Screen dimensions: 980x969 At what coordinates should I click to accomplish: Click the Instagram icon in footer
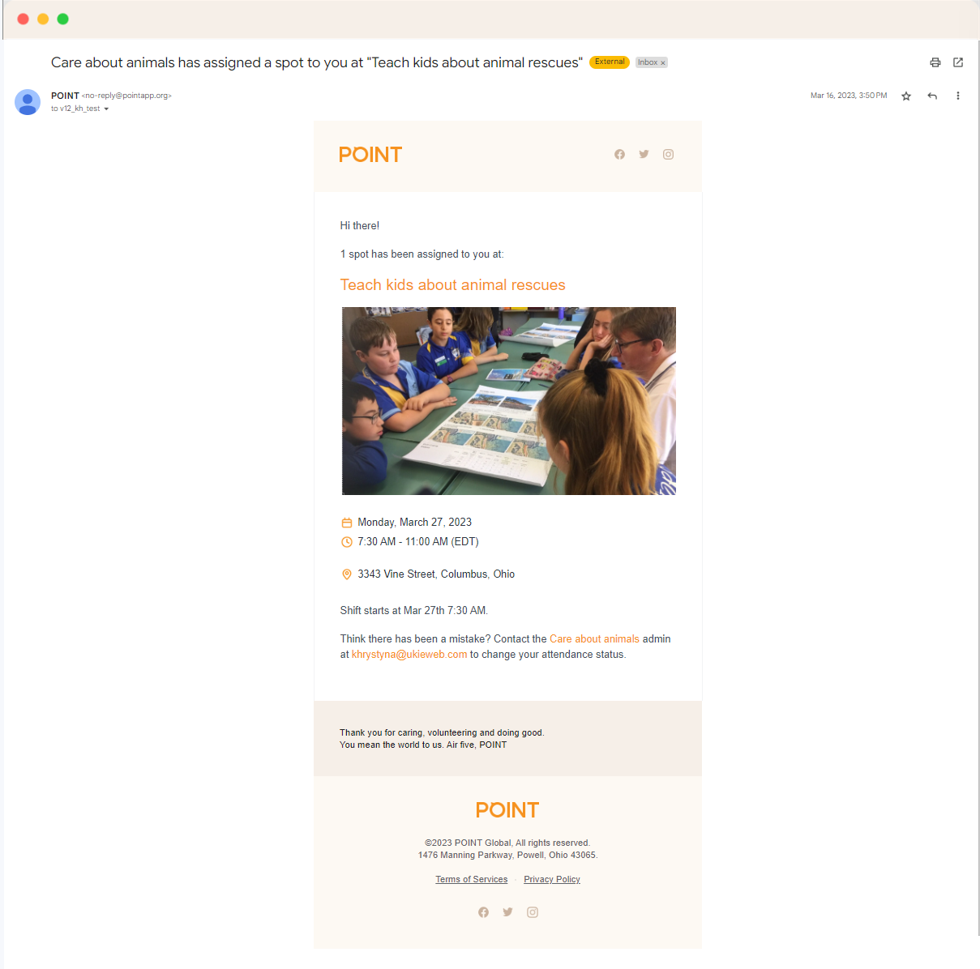[533, 912]
